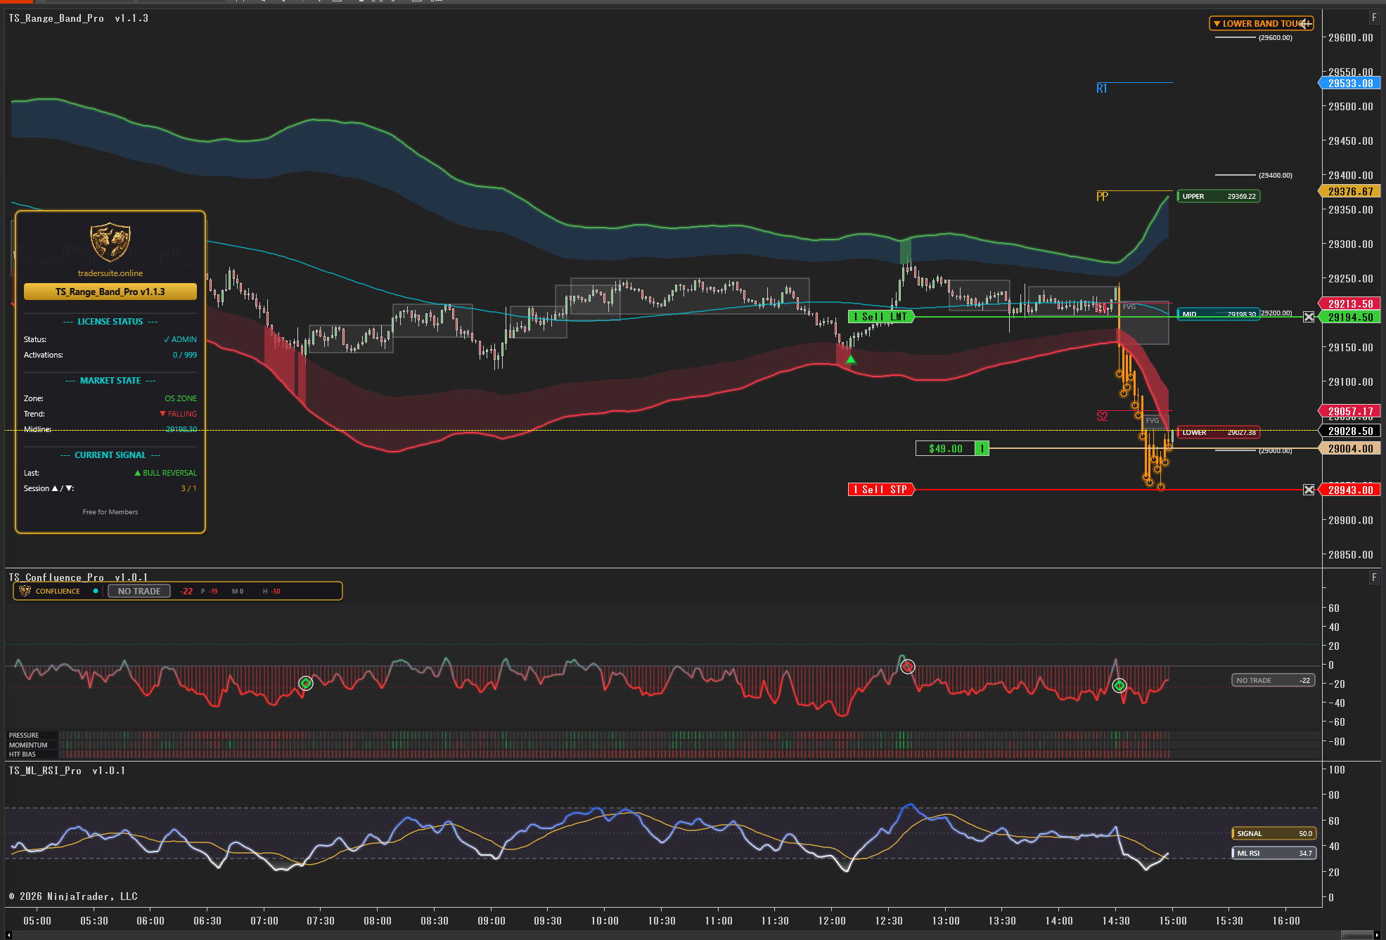The height and width of the screenshot is (940, 1386).
Task: Click the $49.00 position profit label
Action: tap(945, 448)
